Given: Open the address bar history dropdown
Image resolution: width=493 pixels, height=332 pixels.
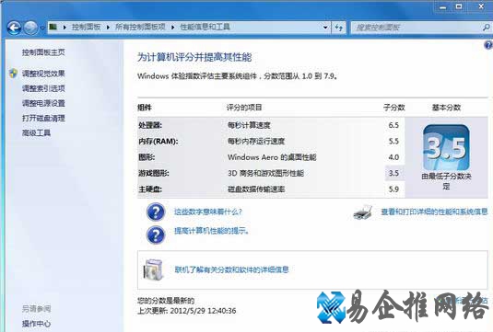Looking at the screenshot, I should pos(325,28).
